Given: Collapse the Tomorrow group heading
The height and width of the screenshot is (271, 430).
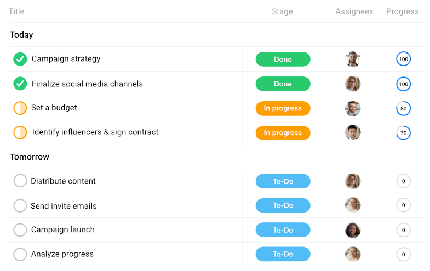Looking at the screenshot, I should 30,157.
